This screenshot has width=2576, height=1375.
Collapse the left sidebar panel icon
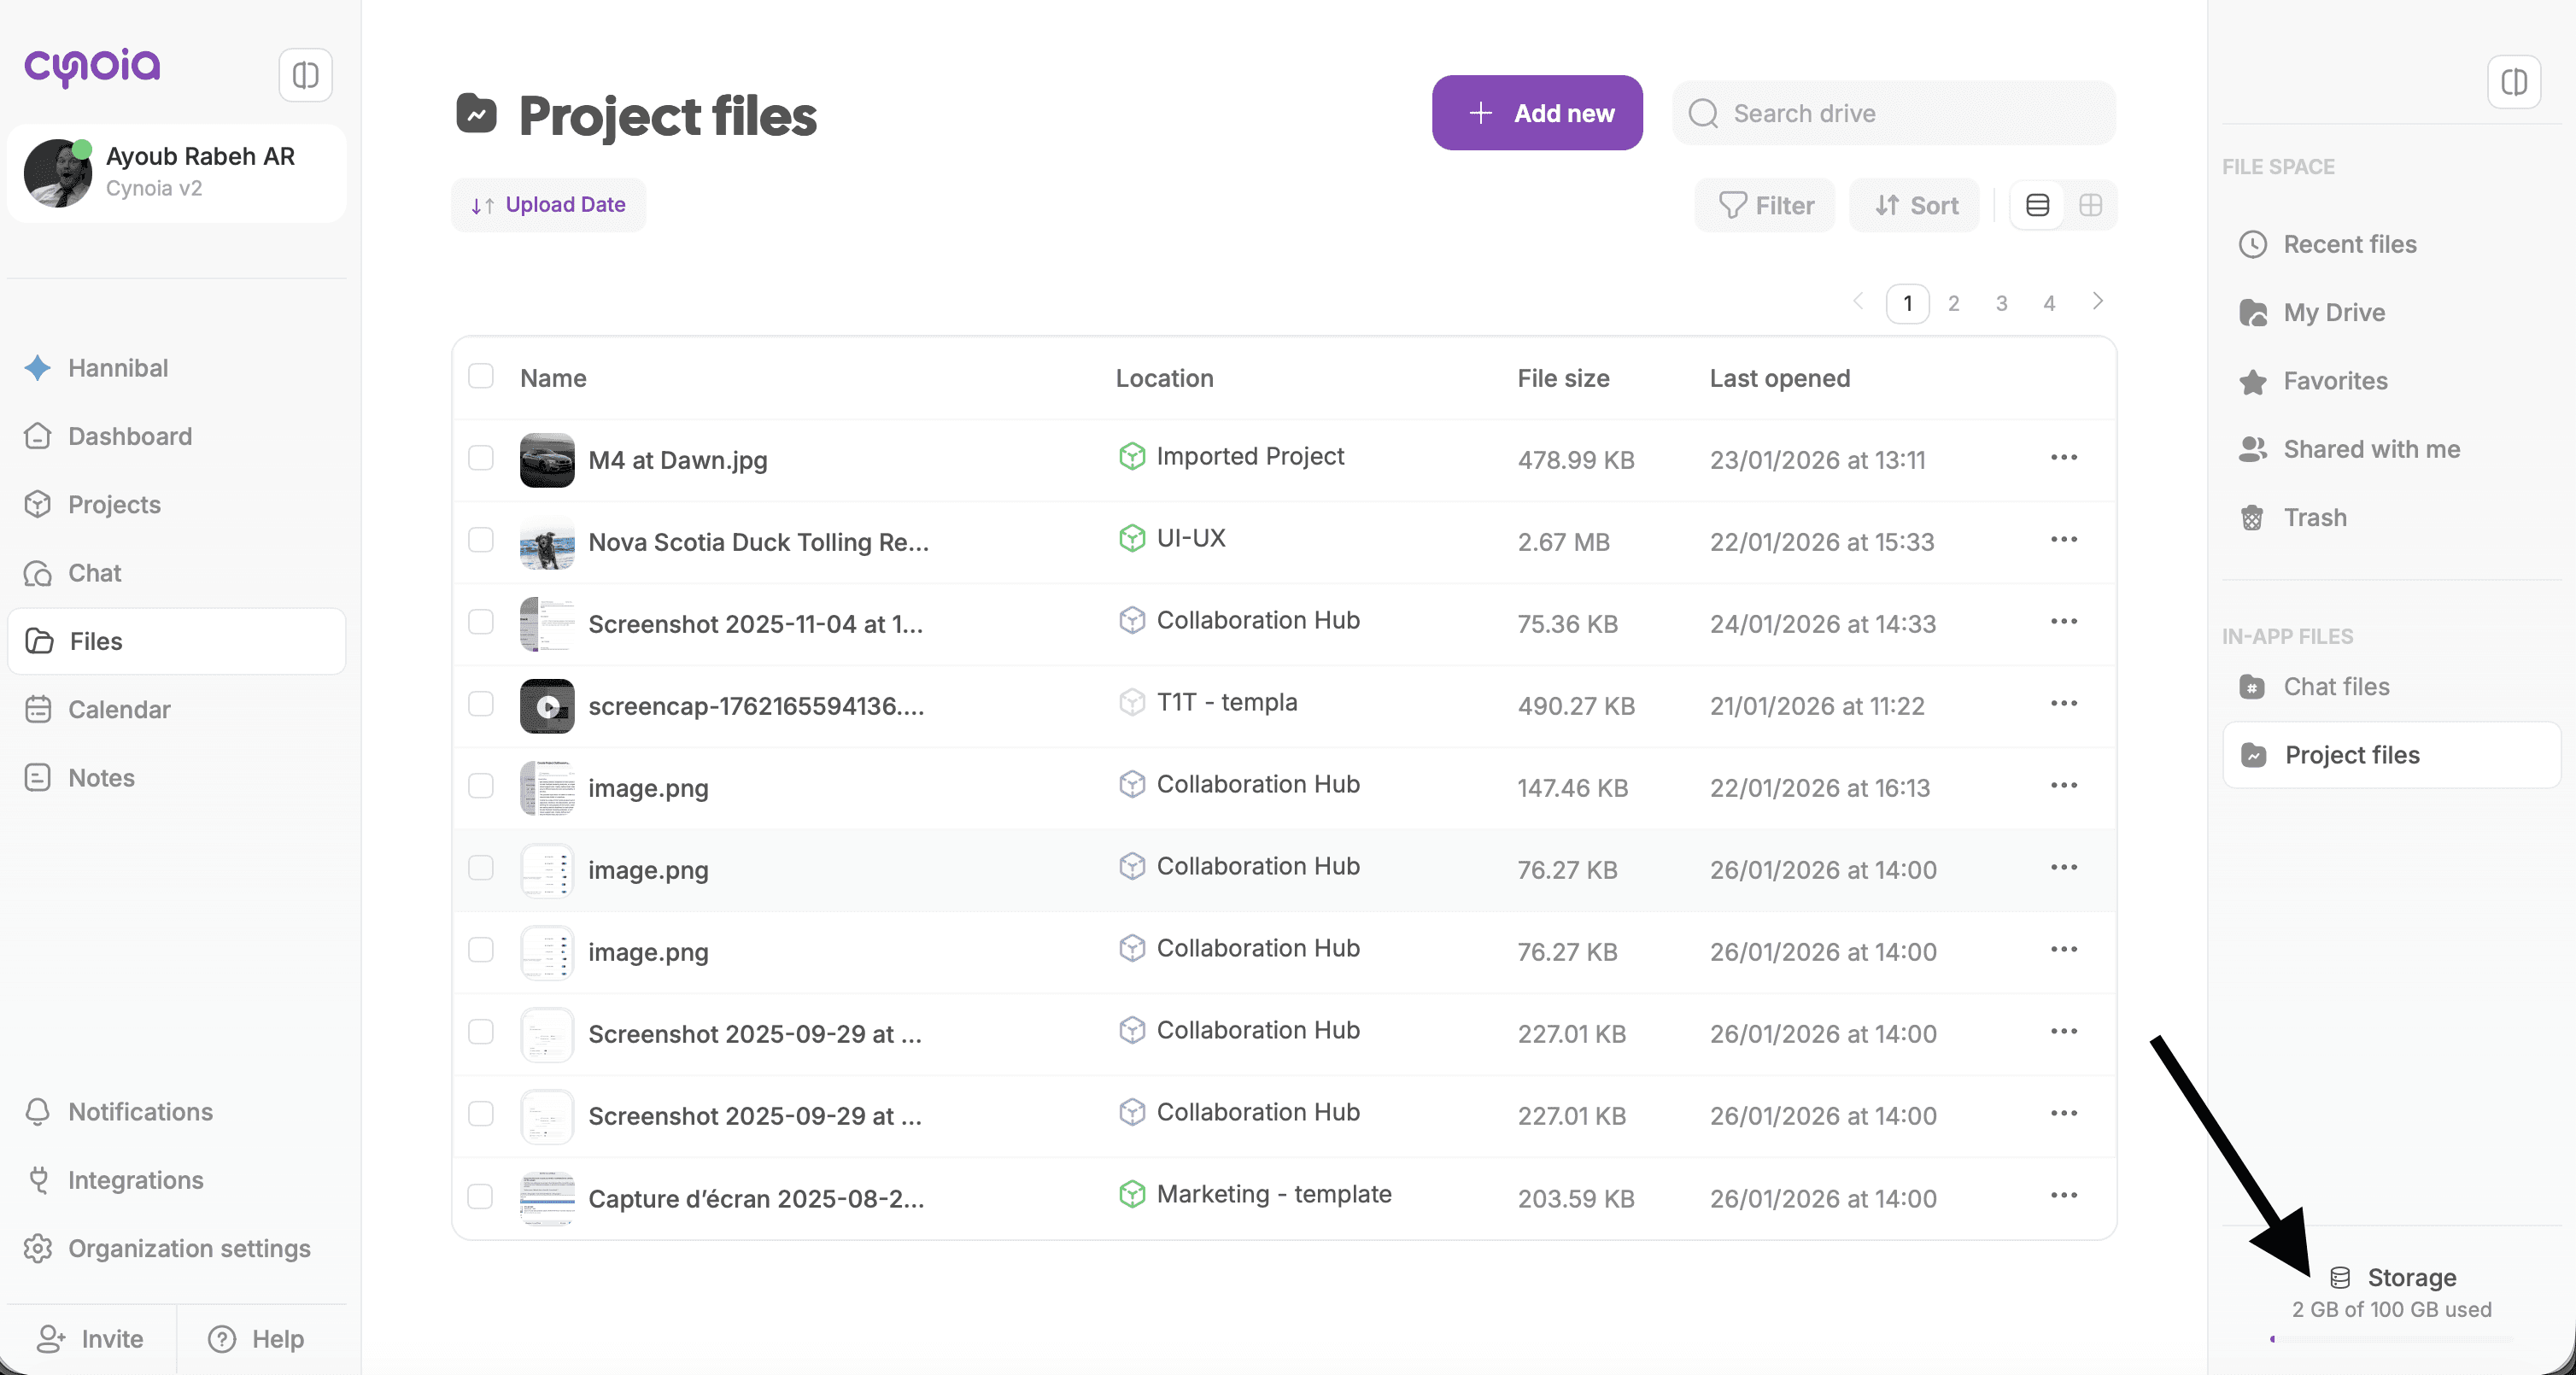click(x=305, y=75)
